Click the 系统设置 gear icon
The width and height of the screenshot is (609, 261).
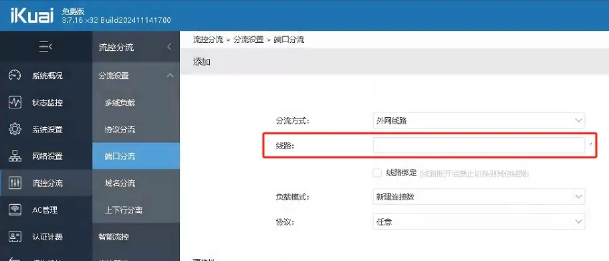click(15, 129)
